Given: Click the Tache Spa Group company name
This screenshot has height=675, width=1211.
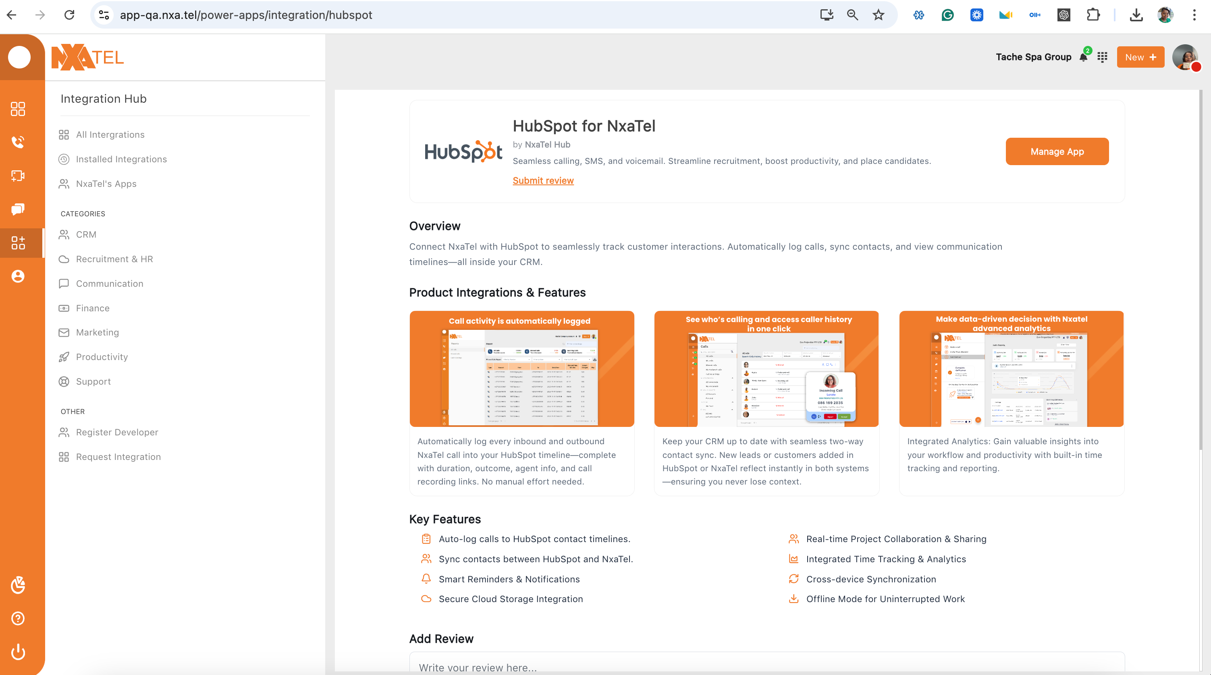Looking at the screenshot, I should coord(1033,57).
